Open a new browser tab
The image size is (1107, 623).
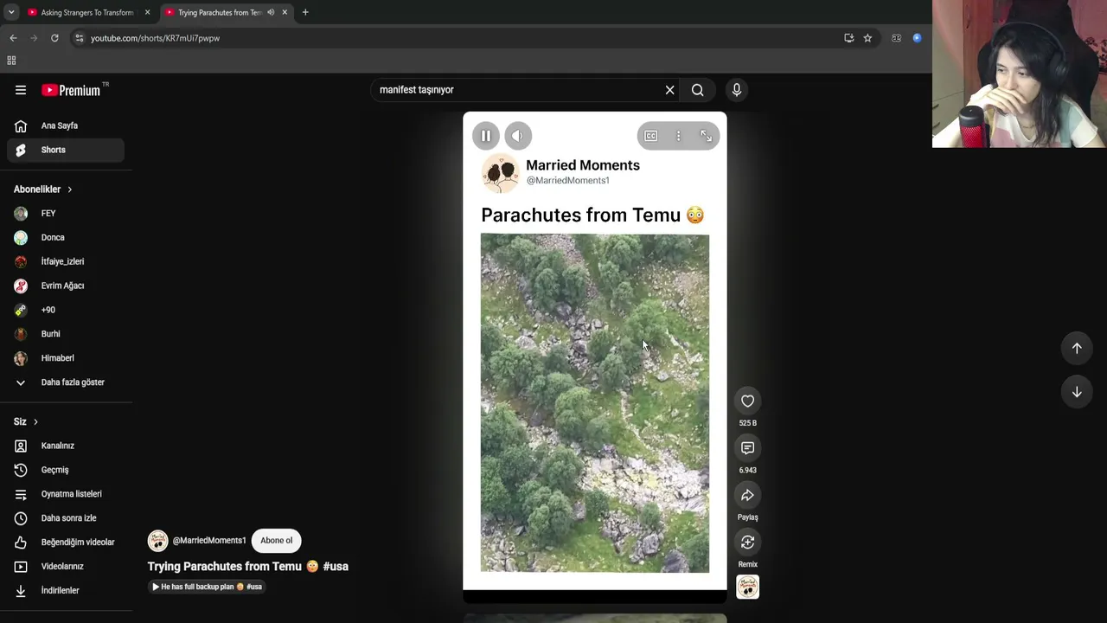click(x=305, y=12)
